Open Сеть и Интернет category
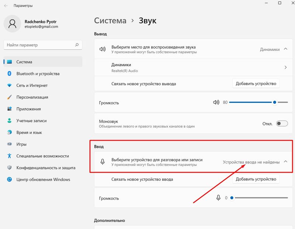This screenshot has height=229, width=295. [43, 86]
